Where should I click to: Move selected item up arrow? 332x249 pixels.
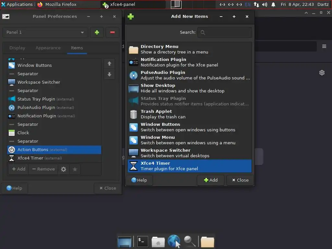coord(109,64)
